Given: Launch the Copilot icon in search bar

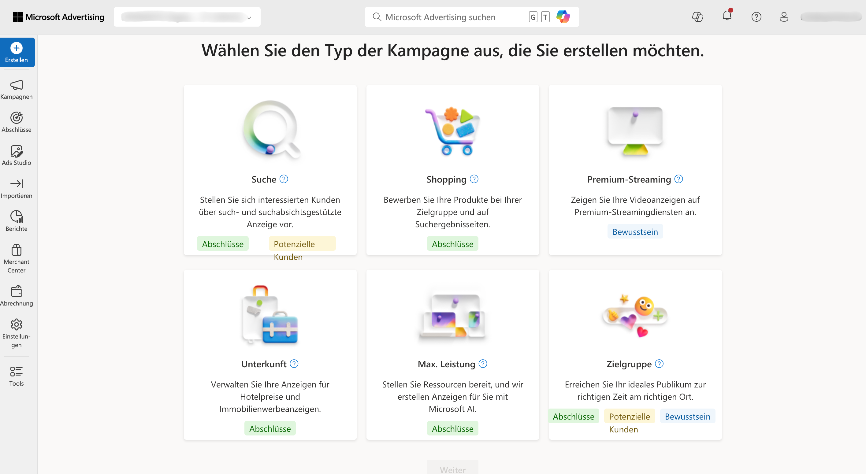Looking at the screenshot, I should 563,17.
